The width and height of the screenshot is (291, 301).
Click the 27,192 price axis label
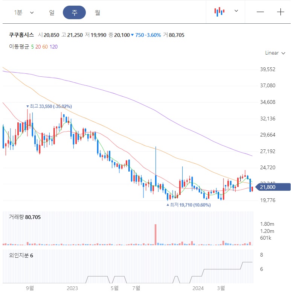click(x=268, y=151)
